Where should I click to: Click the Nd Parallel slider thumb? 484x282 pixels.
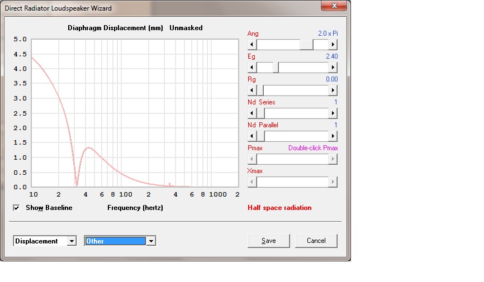click(260, 136)
